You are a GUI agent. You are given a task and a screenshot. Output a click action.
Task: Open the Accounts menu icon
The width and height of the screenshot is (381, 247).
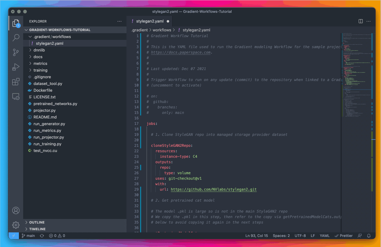click(16, 210)
